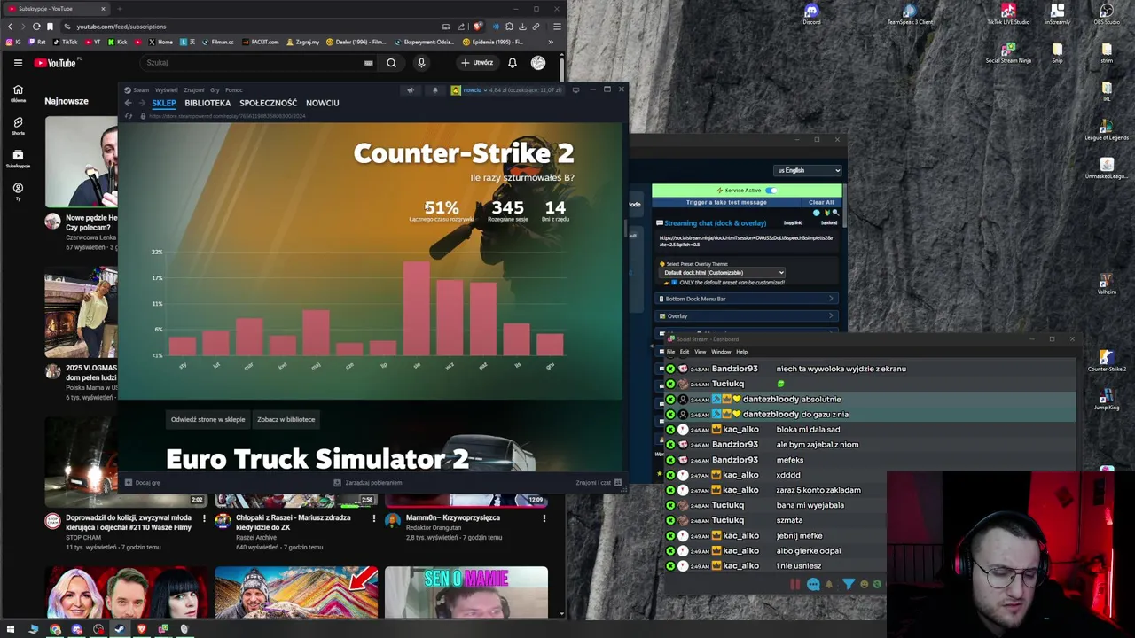The image size is (1135, 638).
Task: Click green X beside 'xdddd' message
Action: pos(670,475)
